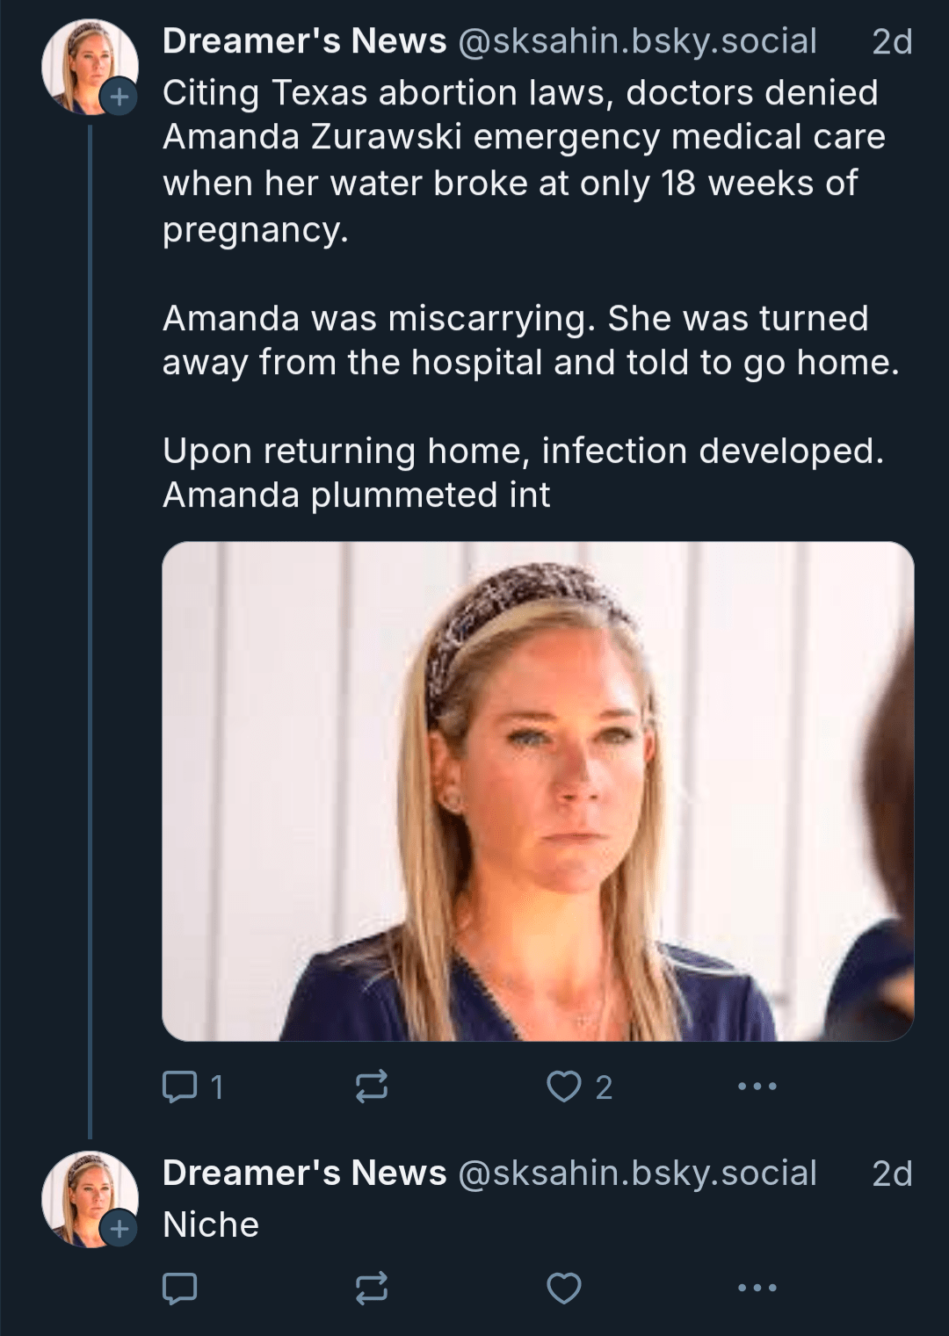
Task: Open Dreamer's News display name on first post
Action: pyautogui.click(x=304, y=41)
